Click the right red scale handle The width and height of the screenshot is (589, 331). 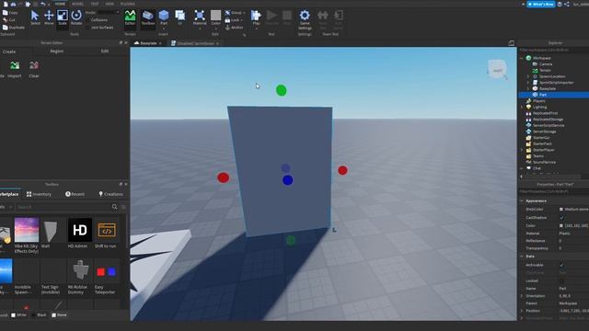pyautogui.click(x=342, y=170)
